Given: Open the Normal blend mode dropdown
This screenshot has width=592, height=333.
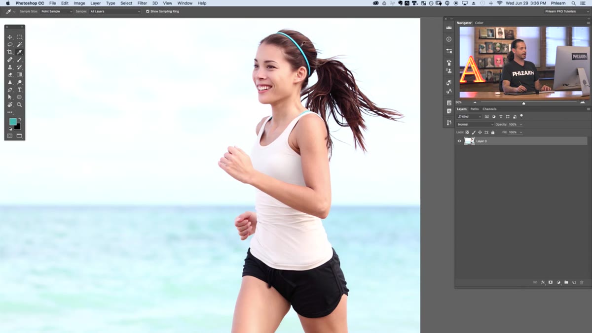Looking at the screenshot, I should (475, 125).
